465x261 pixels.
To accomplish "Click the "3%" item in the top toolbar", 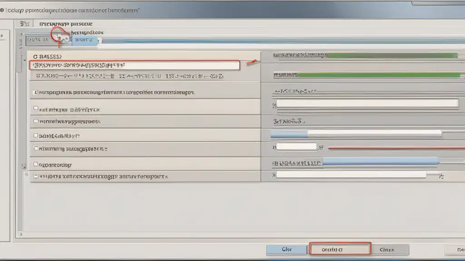I will click(25, 24).
